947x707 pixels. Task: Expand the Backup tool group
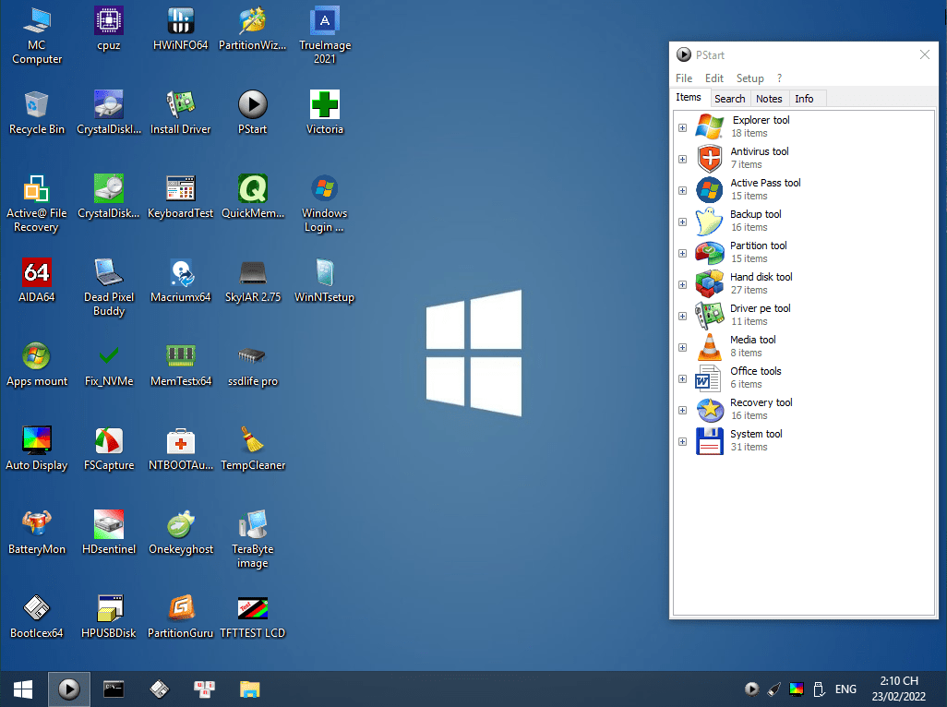tap(682, 222)
